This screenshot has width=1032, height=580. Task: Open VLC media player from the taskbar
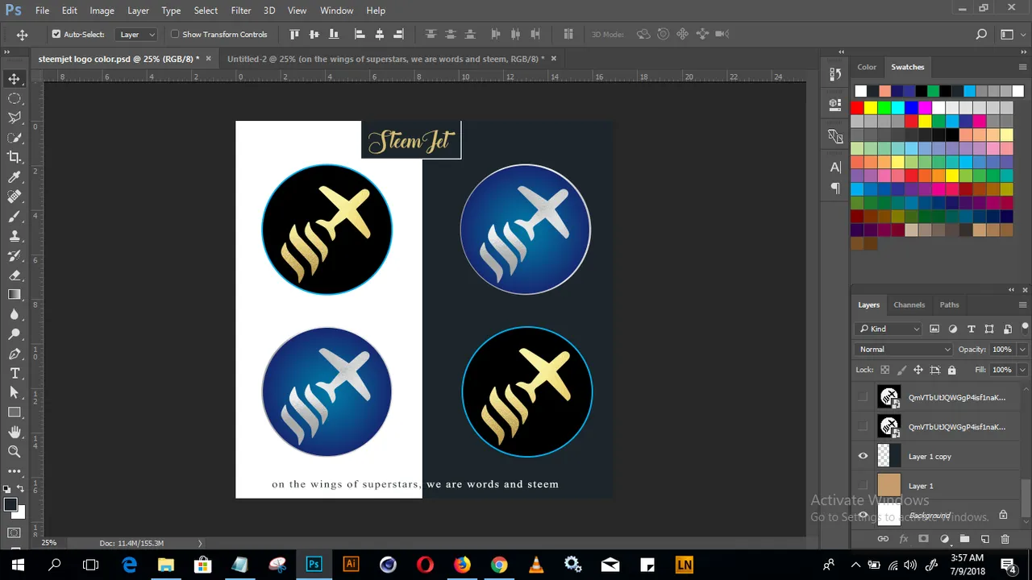[536, 565]
